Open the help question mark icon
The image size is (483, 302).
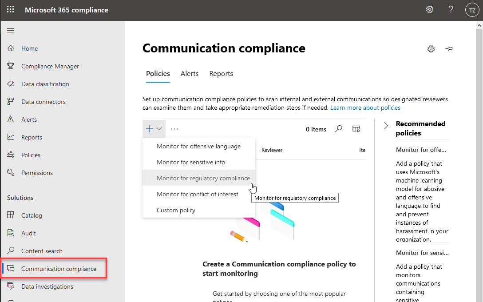pos(451,10)
